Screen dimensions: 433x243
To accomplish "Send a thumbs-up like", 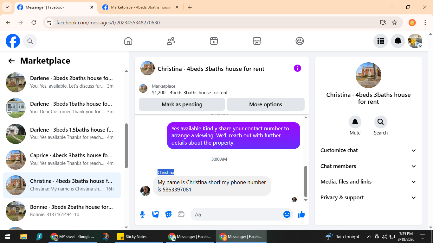I will [301, 215].
